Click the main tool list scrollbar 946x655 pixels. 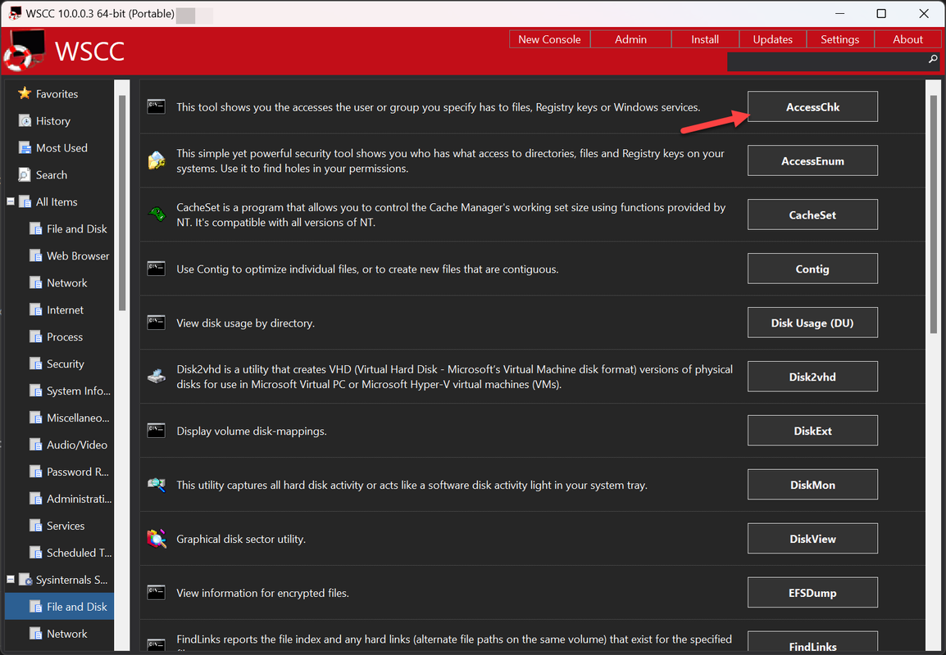pos(934,214)
